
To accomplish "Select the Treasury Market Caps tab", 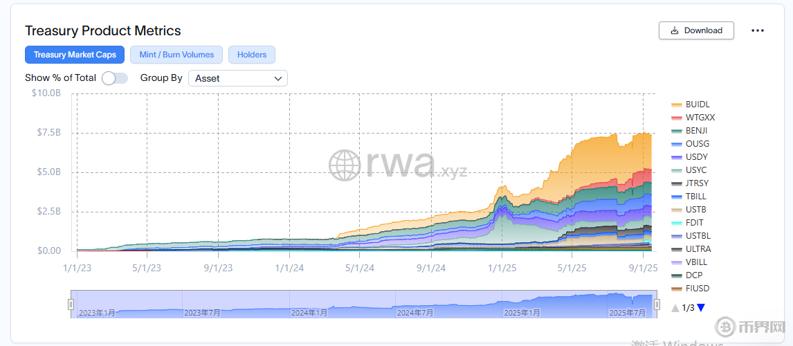I will point(75,55).
